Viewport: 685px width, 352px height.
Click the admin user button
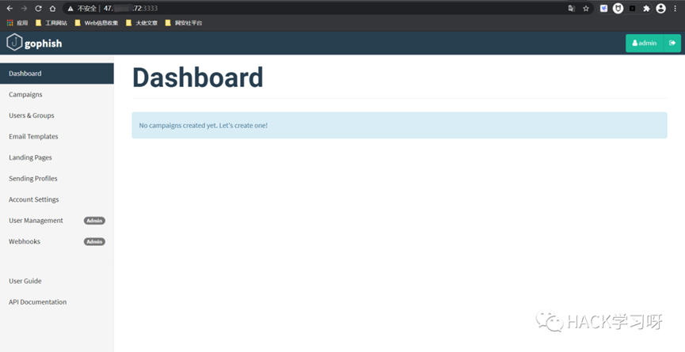coord(645,43)
